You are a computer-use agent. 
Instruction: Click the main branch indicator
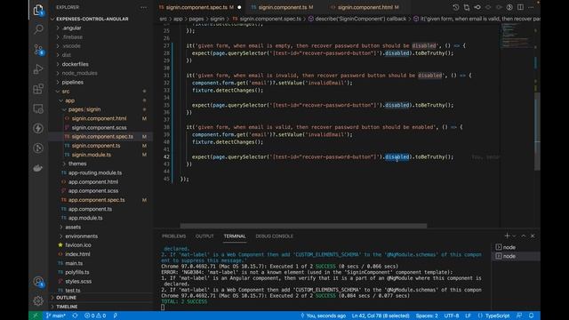click(x=55, y=316)
